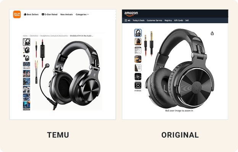This screenshot has height=152, width=238.
Task: Expand the Temu Categories dropdown
Action: (x=82, y=14)
